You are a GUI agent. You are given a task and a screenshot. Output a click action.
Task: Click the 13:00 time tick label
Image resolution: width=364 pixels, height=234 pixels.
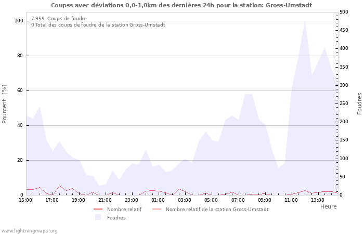coord(318,200)
